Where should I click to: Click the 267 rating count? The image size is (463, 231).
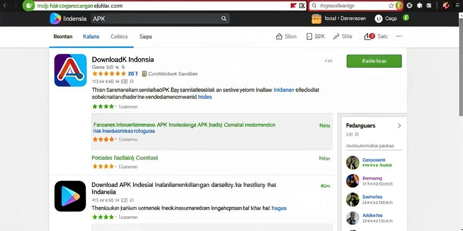[133, 74]
